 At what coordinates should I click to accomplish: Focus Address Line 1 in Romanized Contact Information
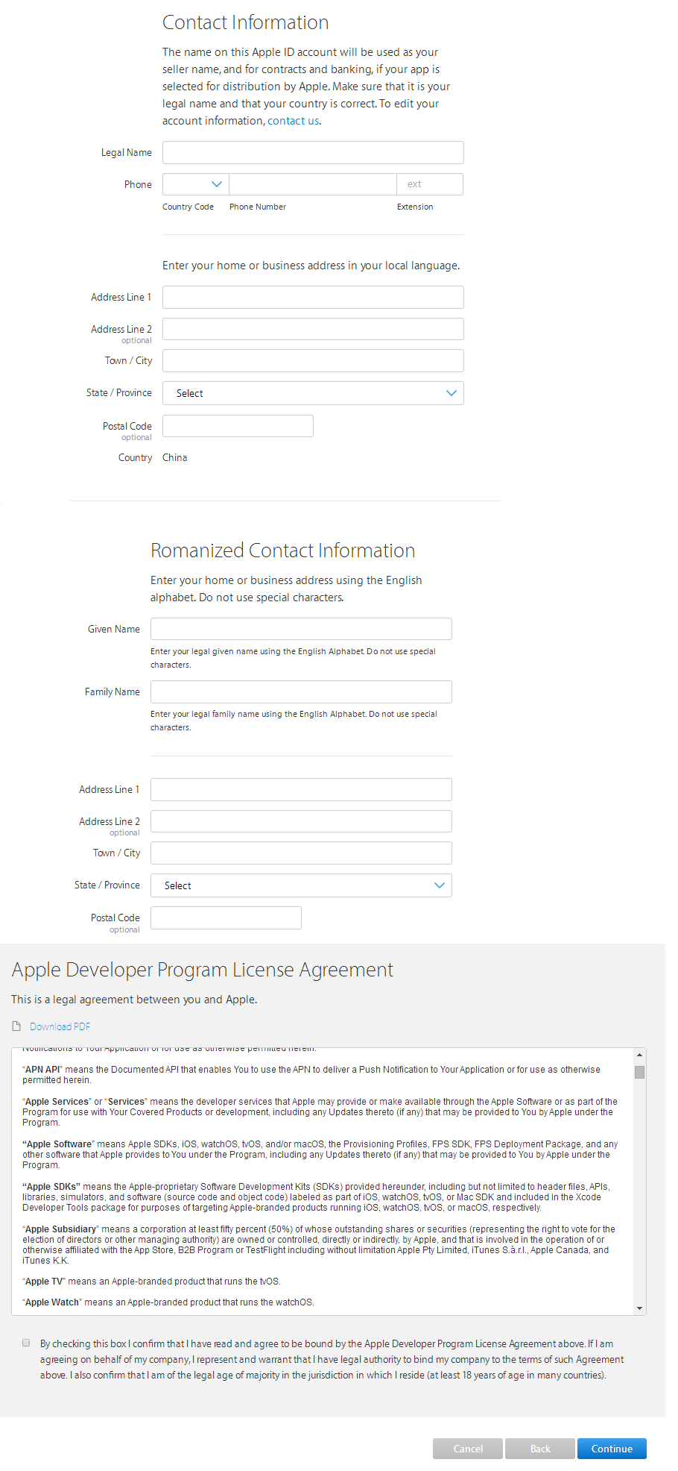[301, 789]
